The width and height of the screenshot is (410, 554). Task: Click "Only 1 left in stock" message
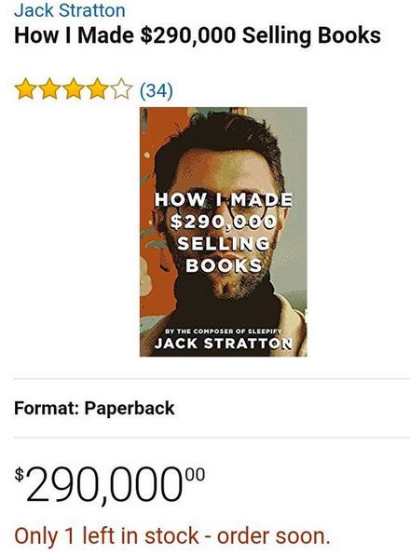(106, 535)
